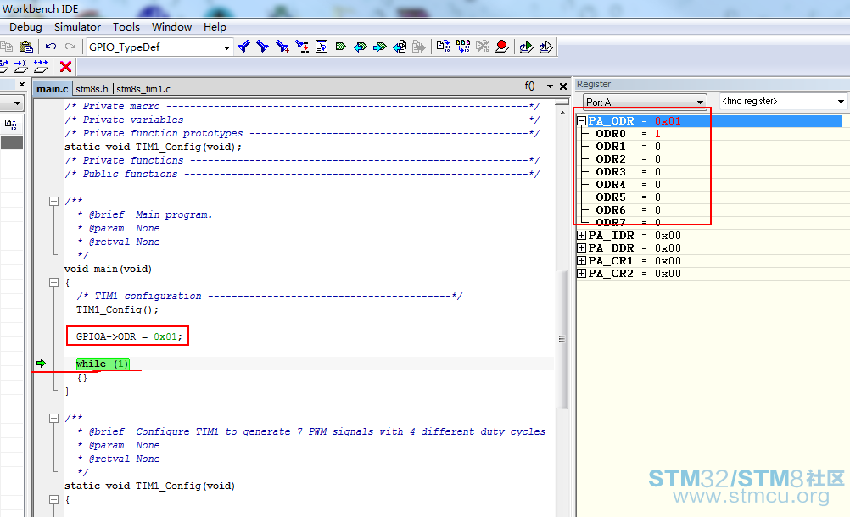The width and height of the screenshot is (850, 517).
Task: Open the Simulator menu
Action: pyautogui.click(x=77, y=26)
